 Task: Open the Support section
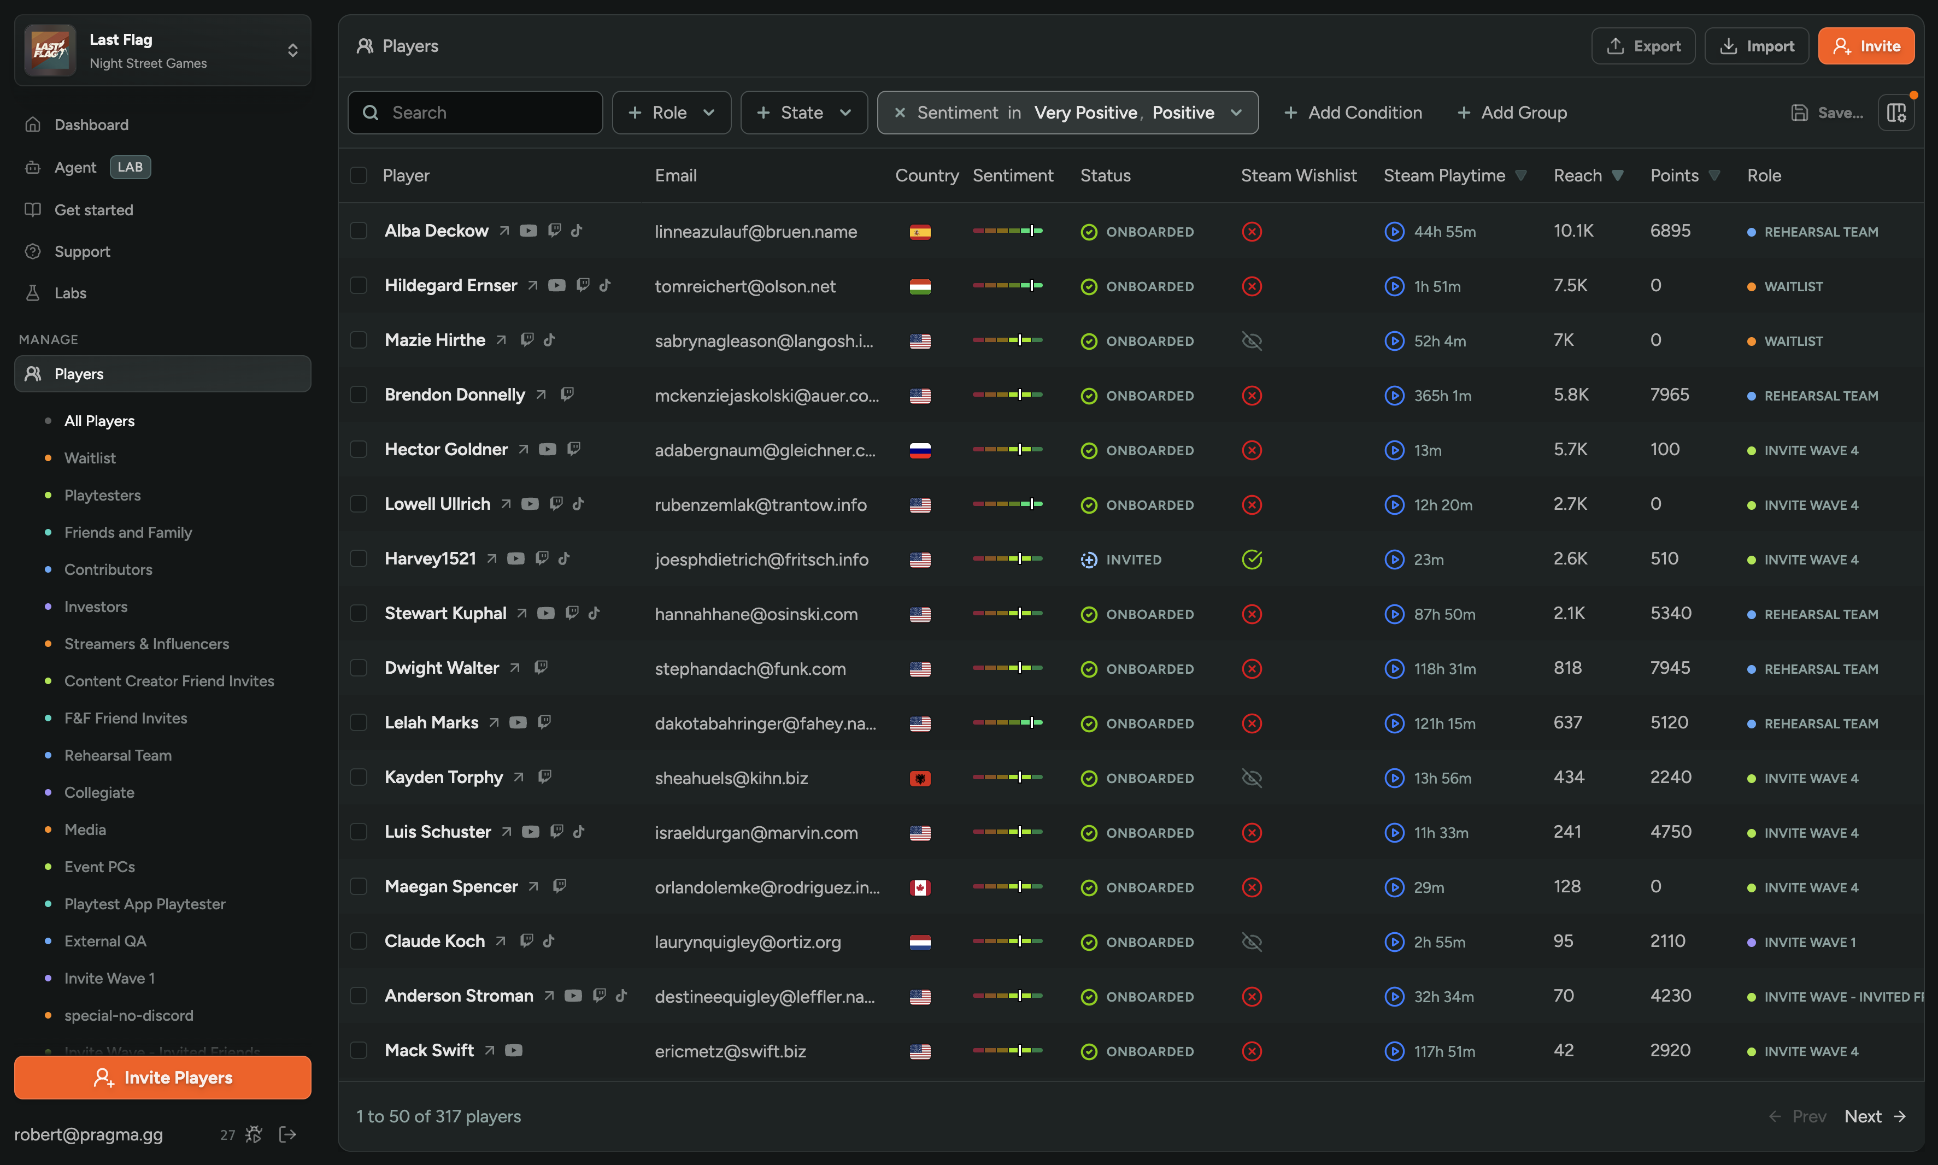[81, 251]
